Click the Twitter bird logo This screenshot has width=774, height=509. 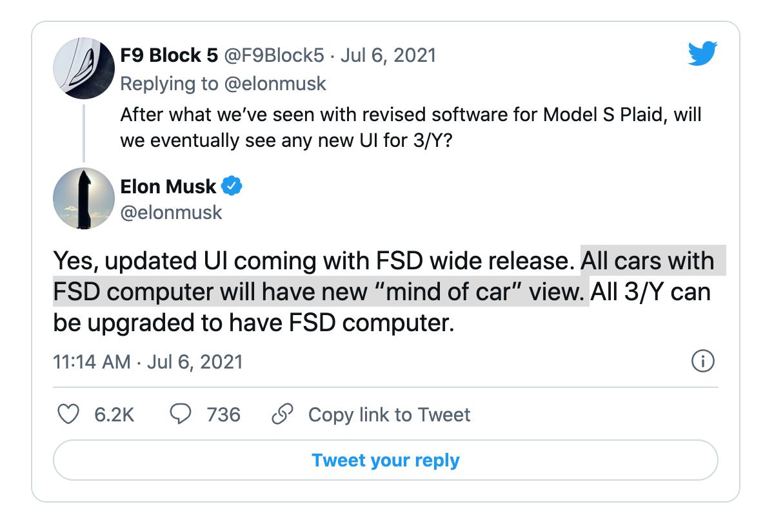[x=702, y=54]
